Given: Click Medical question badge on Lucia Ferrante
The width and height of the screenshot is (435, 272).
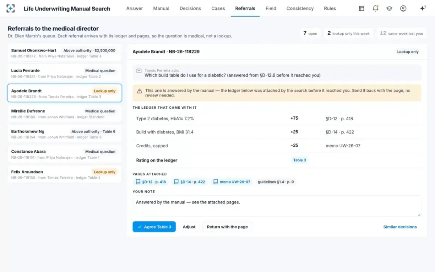Looking at the screenshot, I should point(100,71).
